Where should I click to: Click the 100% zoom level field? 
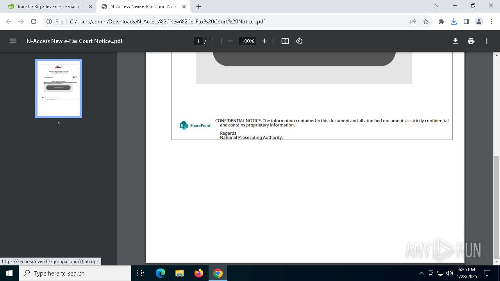[x=248, y=41]
